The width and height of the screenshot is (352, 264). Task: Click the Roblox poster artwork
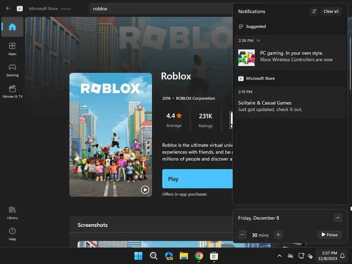[x=111, y=135]
